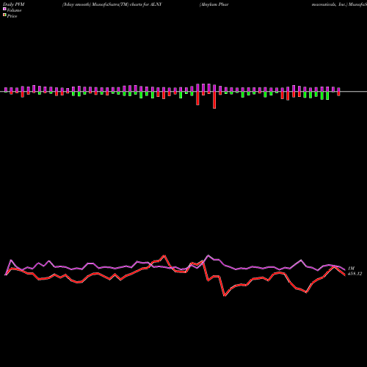
Task: Click the MunafaSutra charts for ALNY heading
Action: [x=112, y=4]
